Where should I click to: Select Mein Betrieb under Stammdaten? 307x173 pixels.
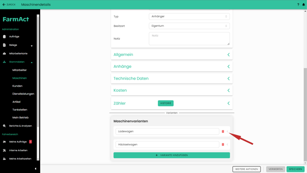pos(21,118)
